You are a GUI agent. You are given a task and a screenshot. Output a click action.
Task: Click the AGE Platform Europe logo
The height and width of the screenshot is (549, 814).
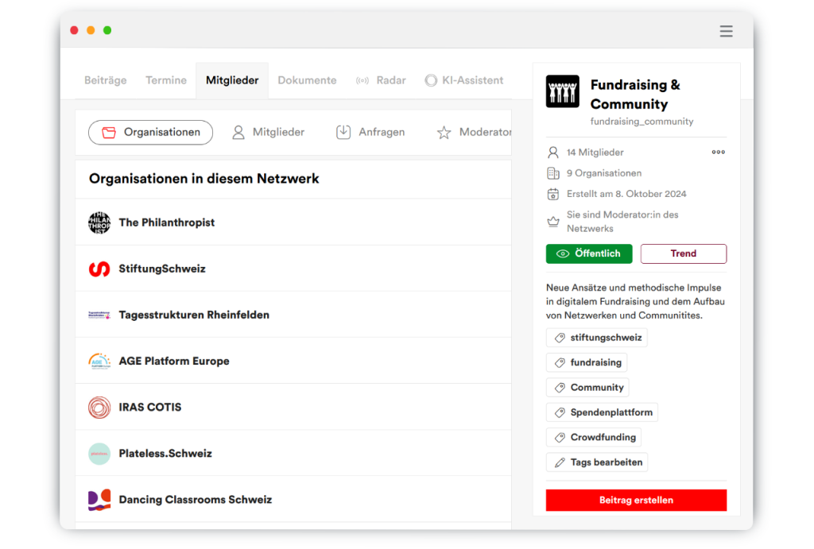tap(99, 361)
